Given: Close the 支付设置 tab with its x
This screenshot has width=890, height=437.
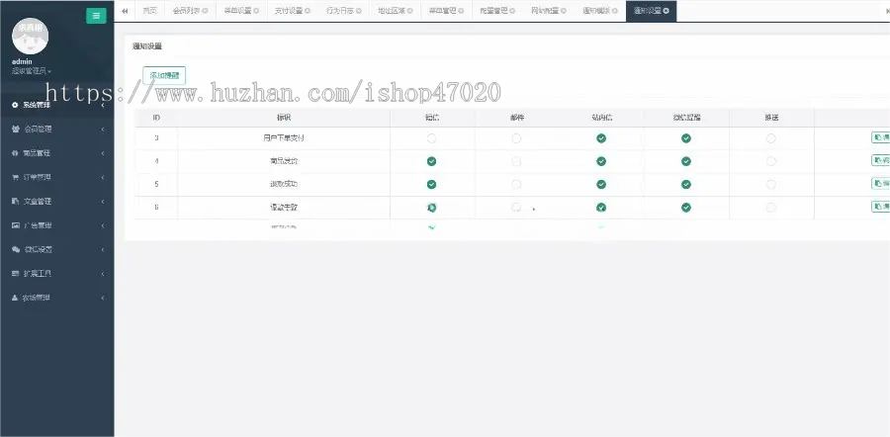Looking at the screenshot, I should point(308,11).
